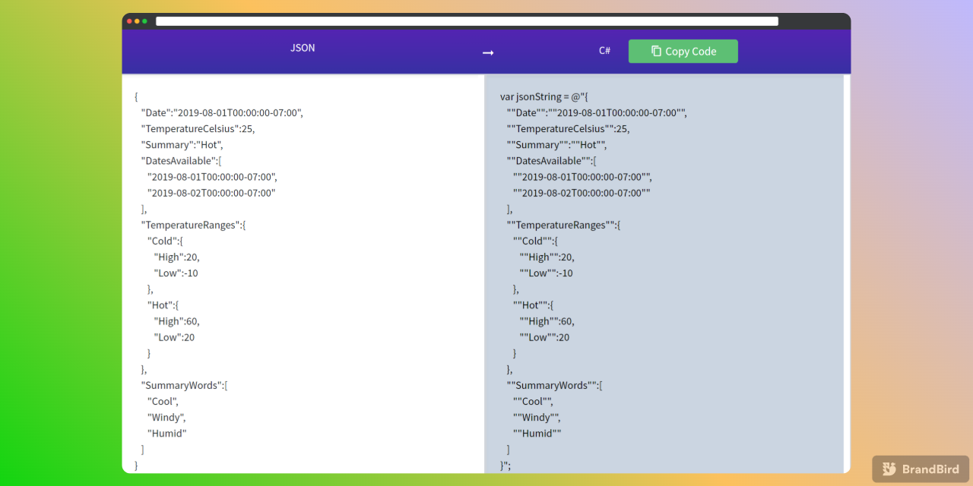This screenshot has width=973, height=486.
Task: Click the green traffic light dot
Action: [x=144, y=21]
